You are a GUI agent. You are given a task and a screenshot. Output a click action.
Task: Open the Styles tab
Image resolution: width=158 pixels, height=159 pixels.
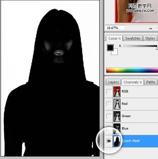point(150,38)
